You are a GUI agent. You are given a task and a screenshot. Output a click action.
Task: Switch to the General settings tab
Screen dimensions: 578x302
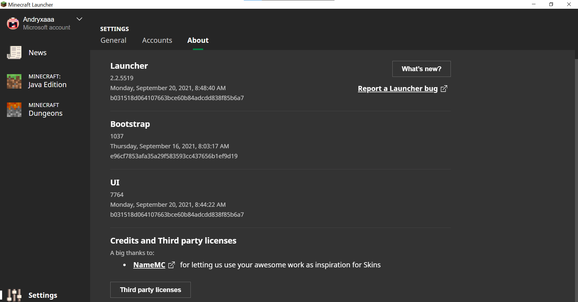click(113, 40)
